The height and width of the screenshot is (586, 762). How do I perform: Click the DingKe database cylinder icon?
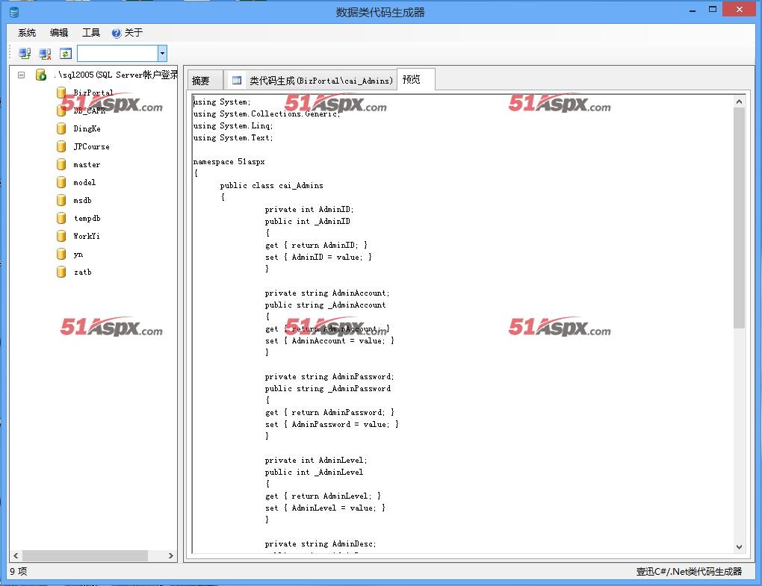pos(61,128)
